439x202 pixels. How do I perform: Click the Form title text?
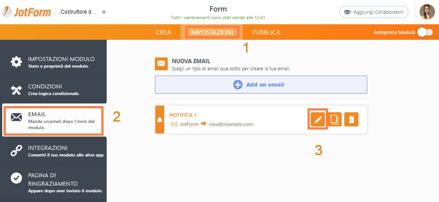coord(218,9)
